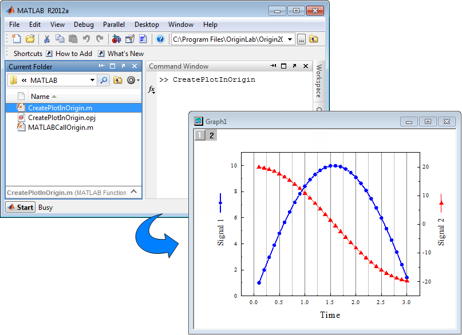The width and height of the screenshot is (462, 335).
Task: Search the current folder with magnifier icon
Action: [x=104, y=81]
